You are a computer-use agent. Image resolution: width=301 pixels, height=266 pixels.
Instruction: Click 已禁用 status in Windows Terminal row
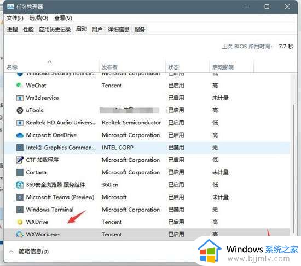pos(176,210)
